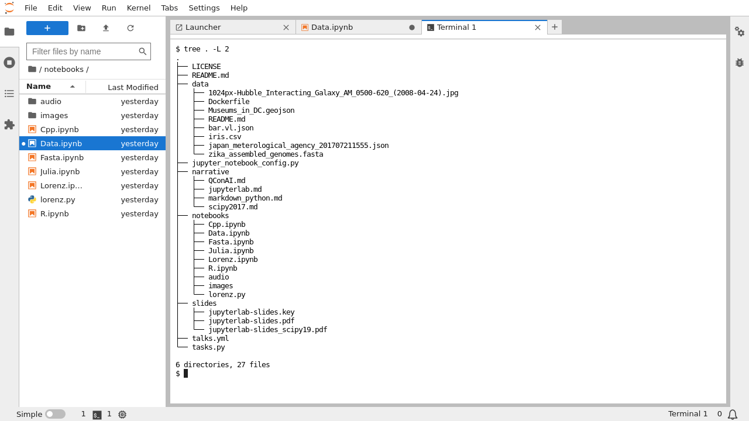
Task: Open the extension manager sidebar
Action: click(x=9, y=125)
